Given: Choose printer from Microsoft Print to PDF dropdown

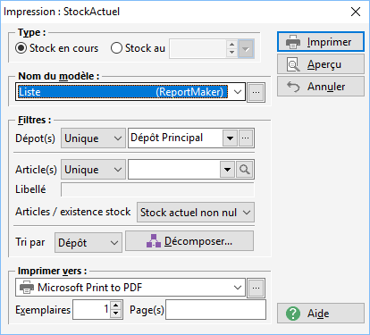Looking at the screenshot, I should (130, 288).
